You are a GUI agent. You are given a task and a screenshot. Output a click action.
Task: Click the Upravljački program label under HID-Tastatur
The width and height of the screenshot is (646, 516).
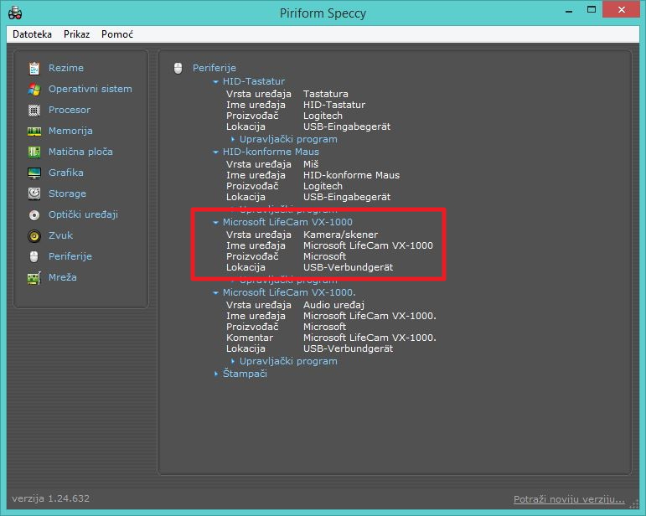[x=288, y=139]
